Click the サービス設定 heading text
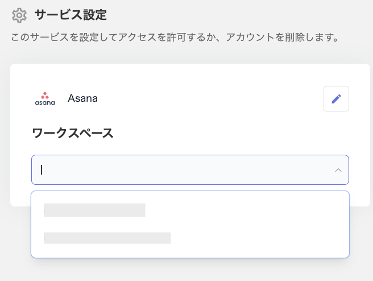Viewport: 373px width, 281px height. (71, 15)
